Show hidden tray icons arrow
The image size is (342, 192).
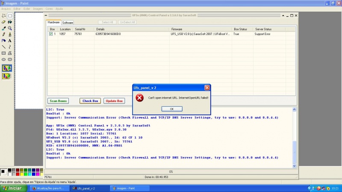[309, 188]
